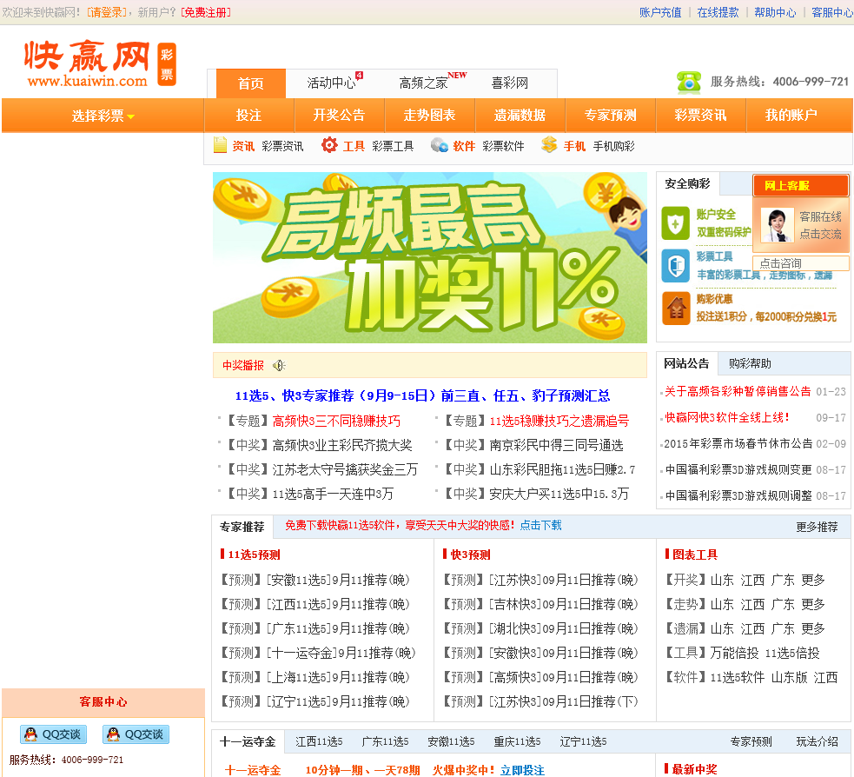Screen dimensions: 854x777
Task: Click the second QQ交谈 penguin button
Action: click(x=136, y=734)
